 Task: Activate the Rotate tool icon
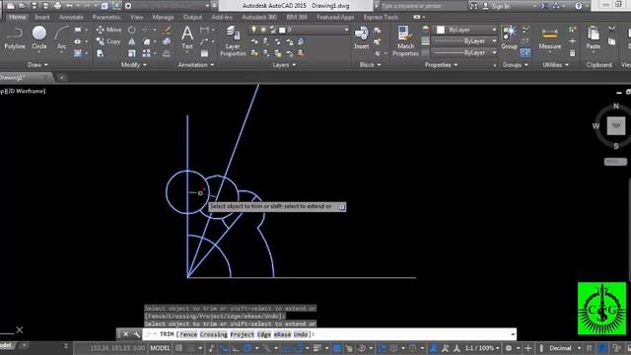(x=131, y=30)
